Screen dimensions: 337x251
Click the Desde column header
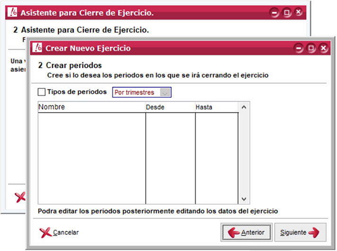click(x=170, y=107)
